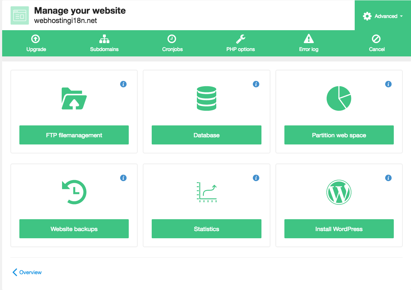Open the PHP options menu item

coord(241,43)
